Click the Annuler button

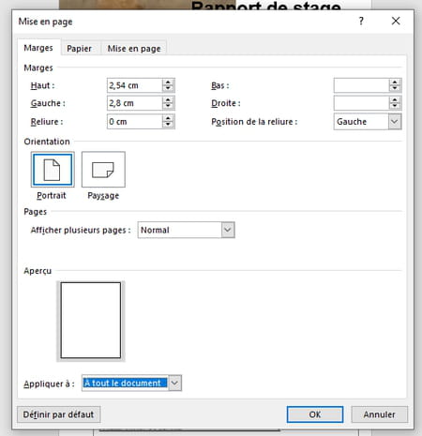(379, 414)
